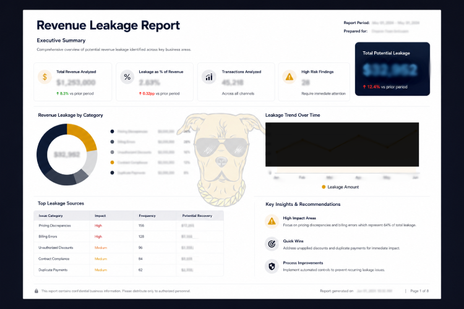
Task: Select the Duplicate Payments table row
Action: [x=129, y=270]
